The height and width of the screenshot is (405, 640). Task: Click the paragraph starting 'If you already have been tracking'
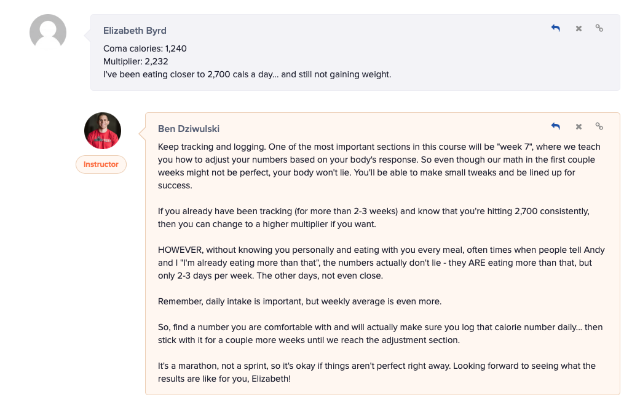374,218
